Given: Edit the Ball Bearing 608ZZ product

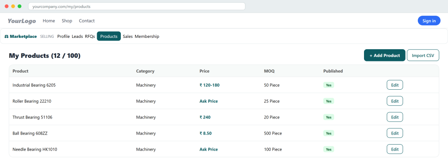Looking at the screenshot, I should (x=395, y=133).
